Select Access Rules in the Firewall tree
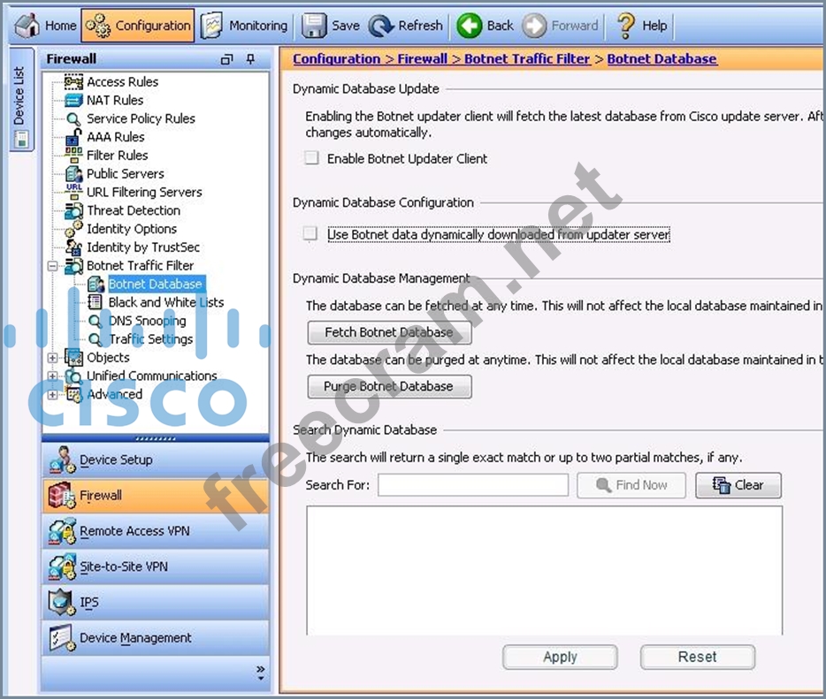This screenshot has width=826, height=699. [x=122, y=81]
